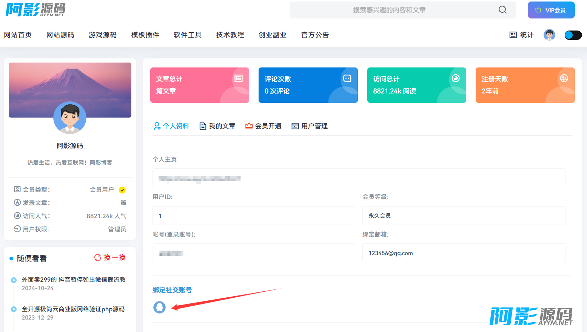Screen dimensions: 587x332
Task: Click the QQ social account icon
Action: coord(159,307)
